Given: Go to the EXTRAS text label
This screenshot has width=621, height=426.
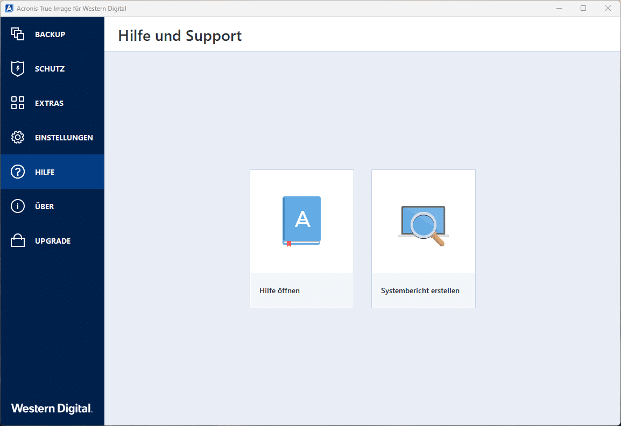Looking at the screenshot, I should [x=49, y=103].
